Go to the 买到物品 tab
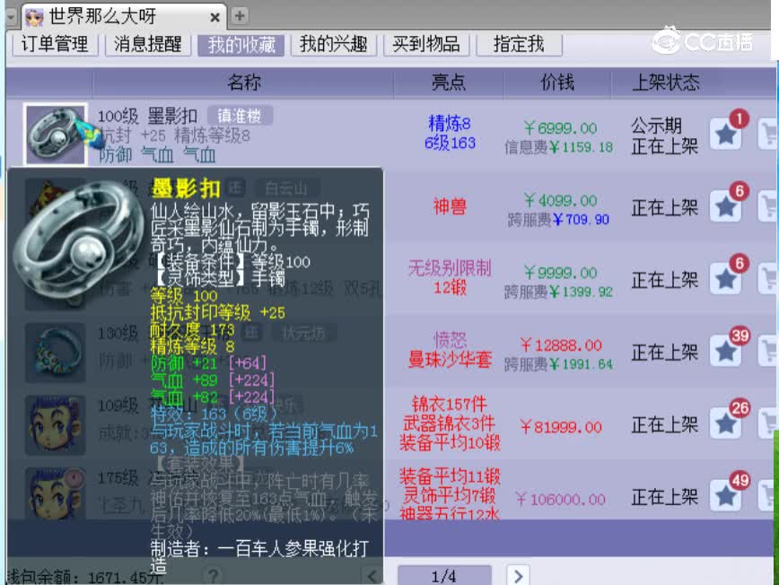Viewport: 779px width, 585px height. [426, 45]
